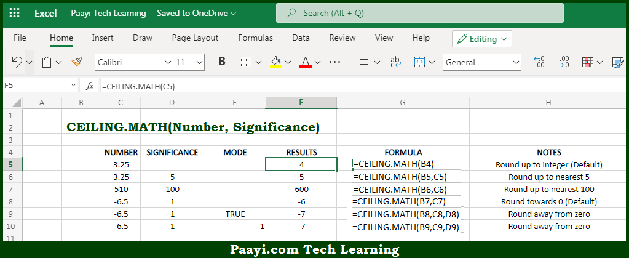This screenshot has height=258, width=629.
Task: Click the text alignment icon
Action: [x=365, y=62]
